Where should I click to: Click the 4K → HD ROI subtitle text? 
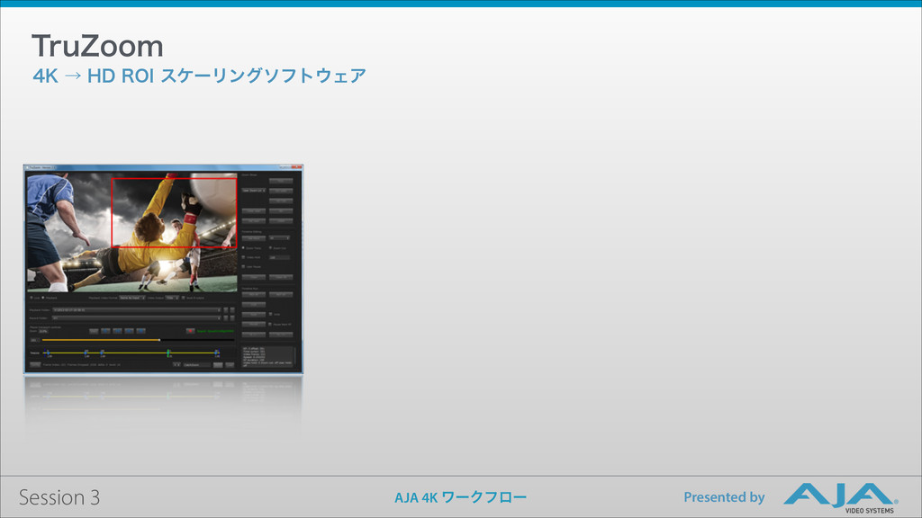pyautogui.click(x=199, y=76)
